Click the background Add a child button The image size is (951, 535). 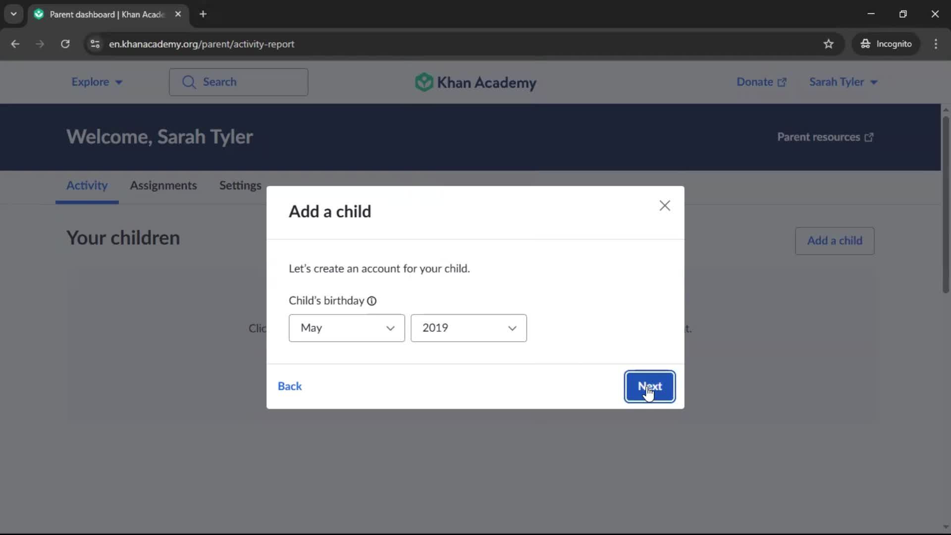[x=835, y=241]
